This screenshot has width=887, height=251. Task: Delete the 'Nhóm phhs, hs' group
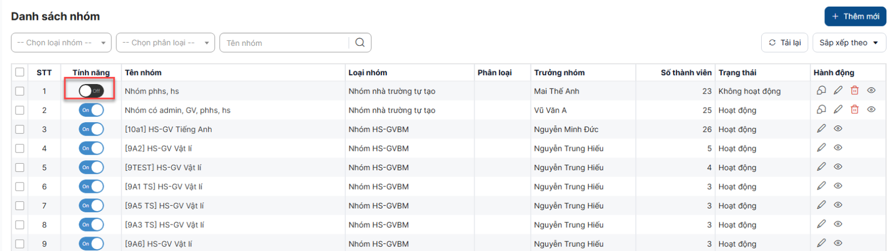pyautogui.click(x=854, y=91)
